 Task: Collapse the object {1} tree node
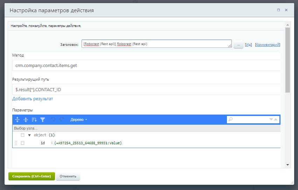coord(29,135)
